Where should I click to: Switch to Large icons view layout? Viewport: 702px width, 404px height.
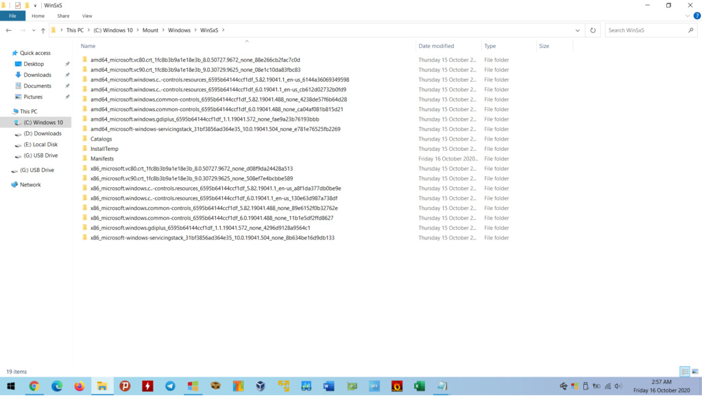(695, 372)
